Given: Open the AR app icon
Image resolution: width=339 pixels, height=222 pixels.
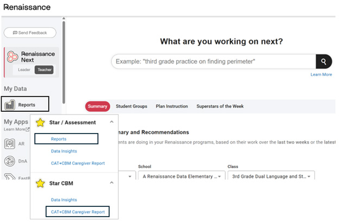Looking at the screenshot, I should [x=10, y=144].
